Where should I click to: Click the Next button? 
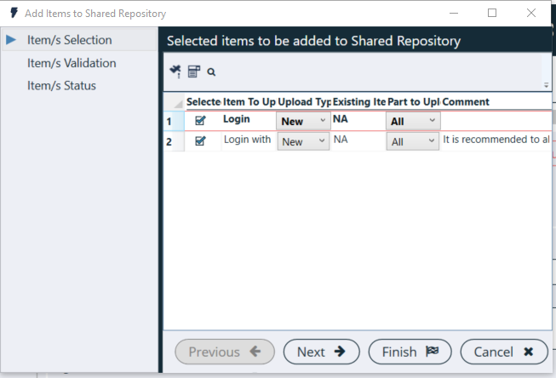[322, 352]
